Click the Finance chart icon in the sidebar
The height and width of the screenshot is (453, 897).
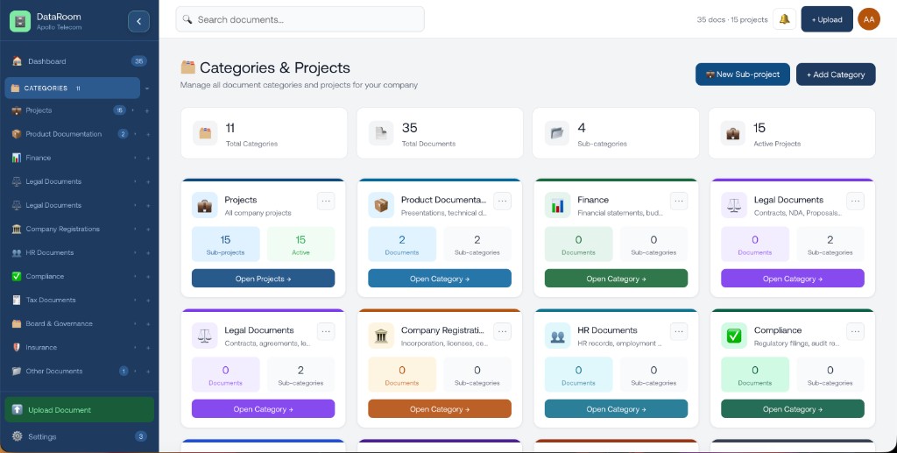[17, 158]
